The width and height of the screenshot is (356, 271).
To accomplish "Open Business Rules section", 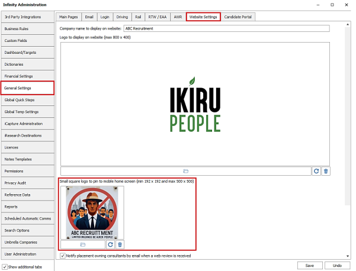I will tap(27, 29).
